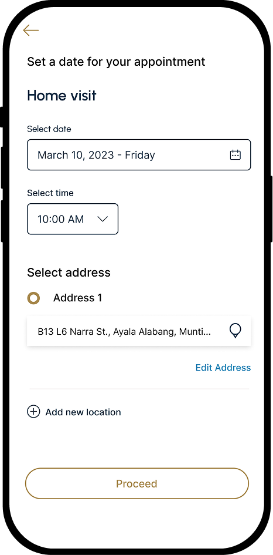Click the Home visit heading
Screen dimensions: 273x555
coord(62,96)
